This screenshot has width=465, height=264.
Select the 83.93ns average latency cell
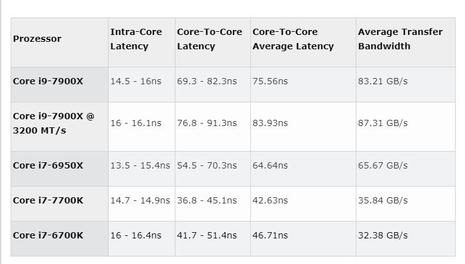coord(303,127)
